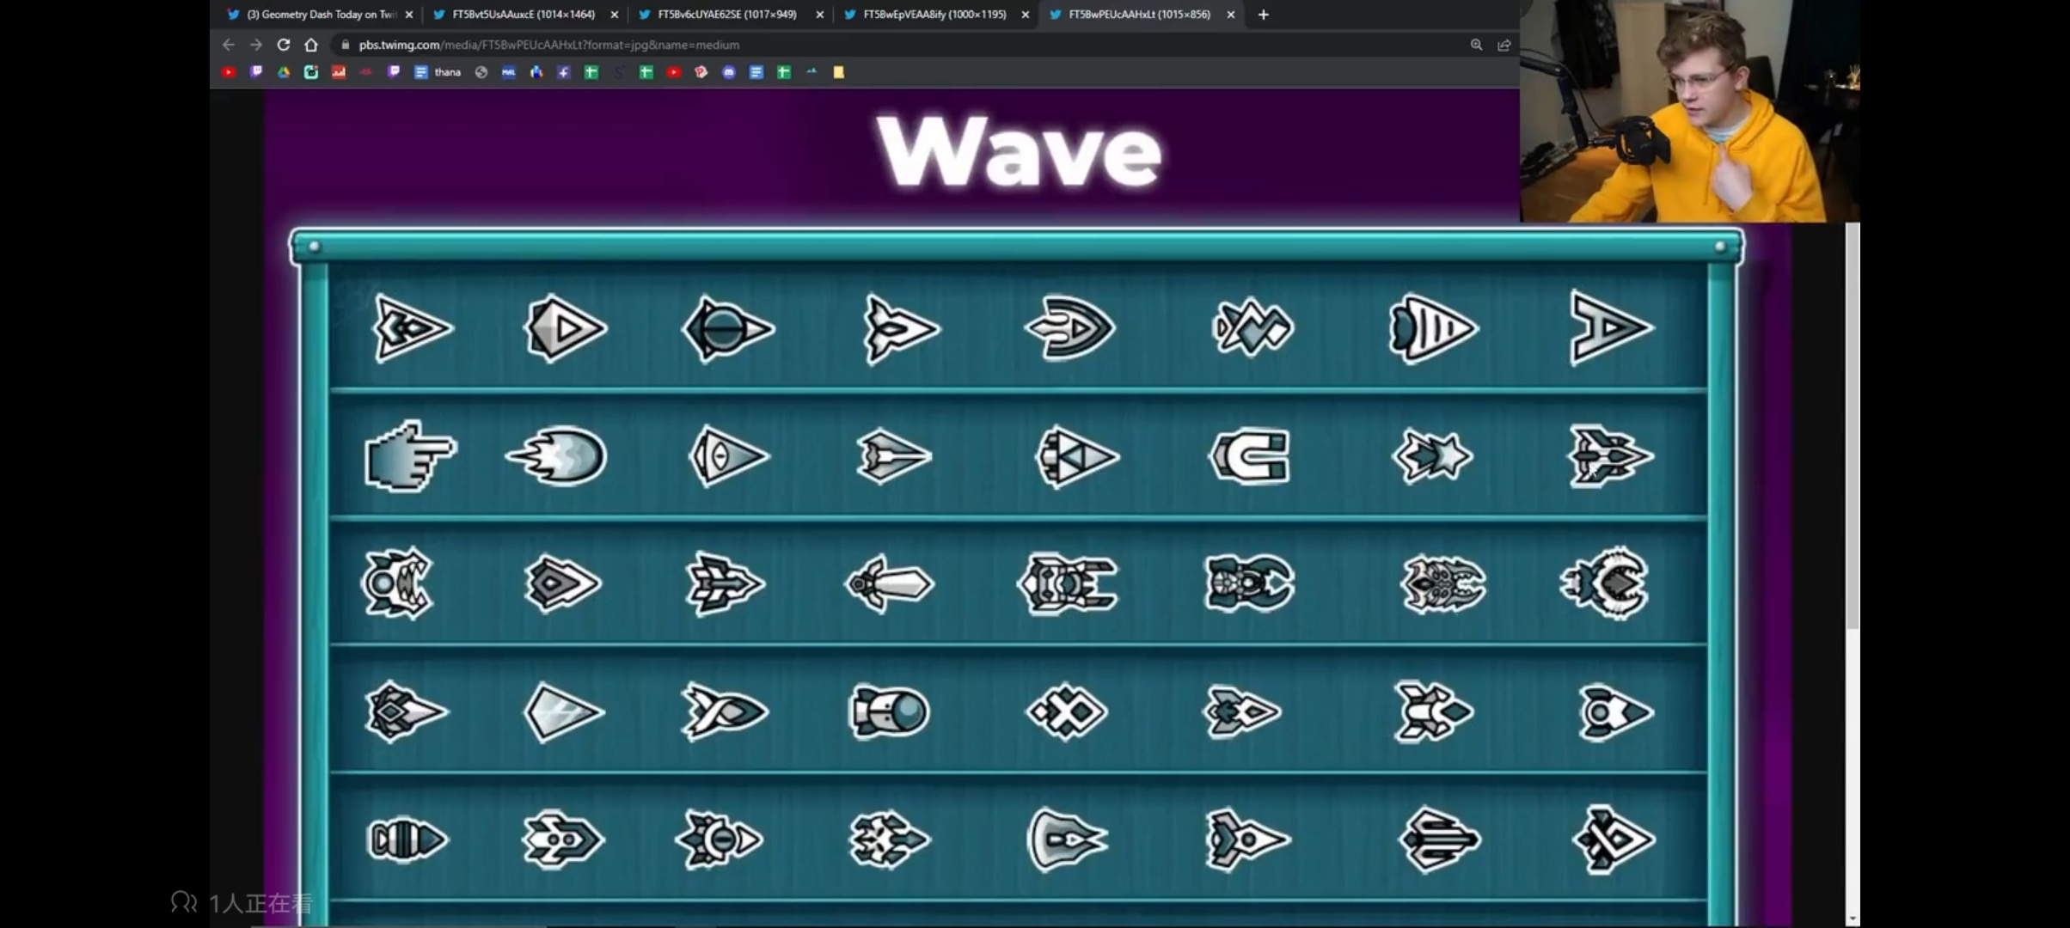Switch to the FT5BwEpVEAA8ify (1000×1195) tab
Viewport: 2070px width, 928px height.
click(x=934, y=15)
